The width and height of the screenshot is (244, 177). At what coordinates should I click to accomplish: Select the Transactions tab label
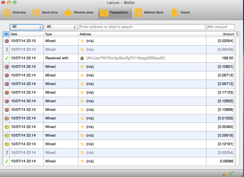tap(119, 12)
